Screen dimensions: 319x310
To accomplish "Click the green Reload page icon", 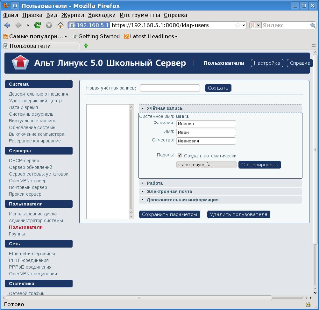I will (x=38, y=25).
